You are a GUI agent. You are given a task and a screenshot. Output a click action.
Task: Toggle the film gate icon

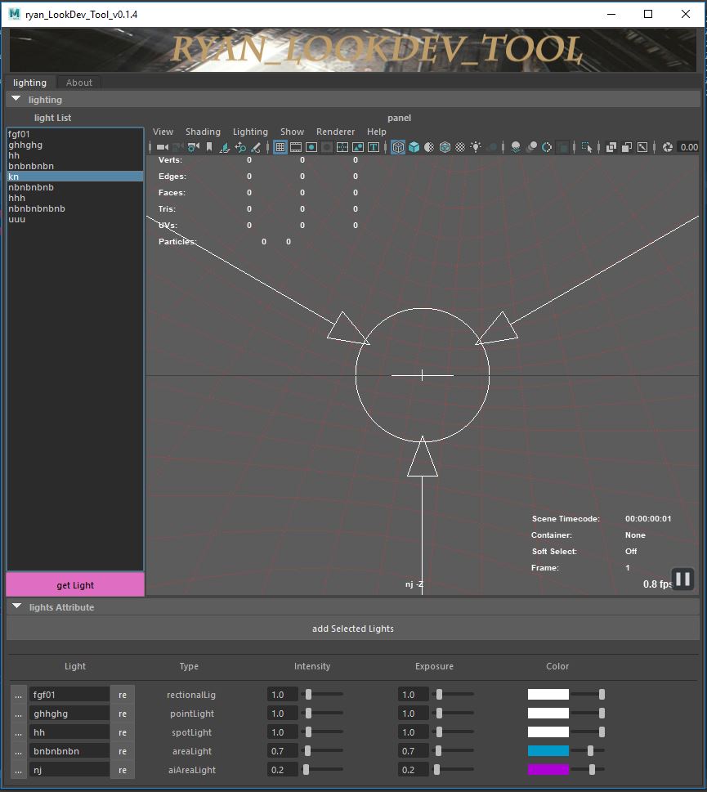(296, 147)
